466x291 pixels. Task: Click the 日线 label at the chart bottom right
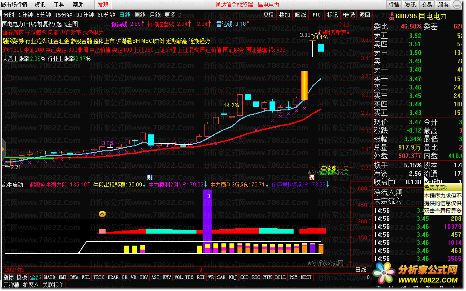[x=361, y=270]
